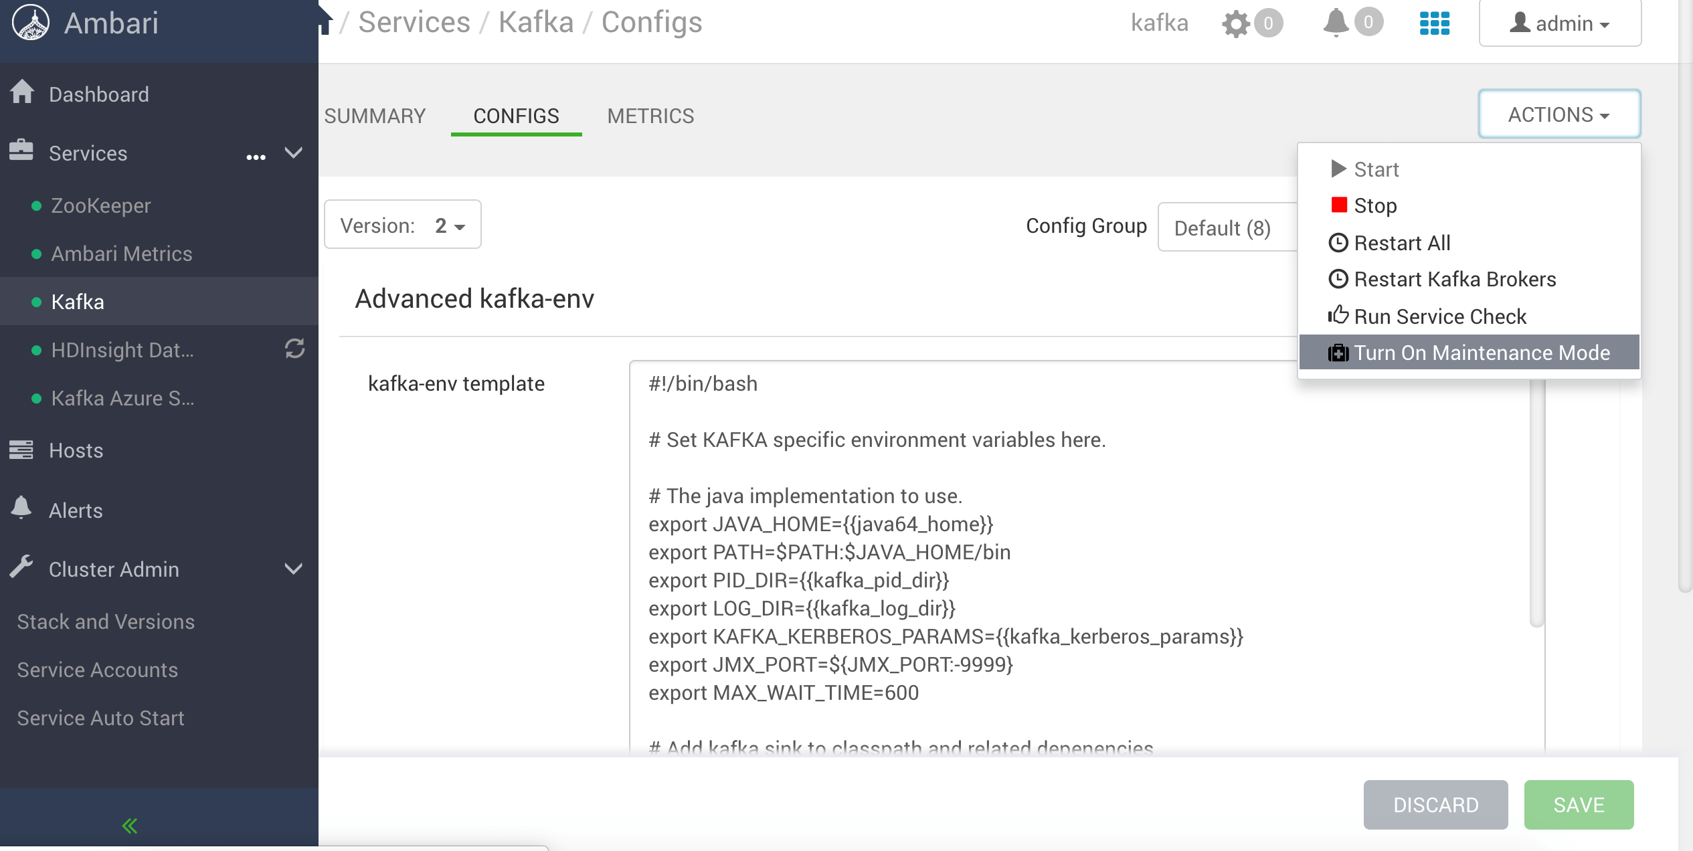Click Restart Kafka Brokers clock icon
1693x851 pixels.
[x=1338, y=278]
